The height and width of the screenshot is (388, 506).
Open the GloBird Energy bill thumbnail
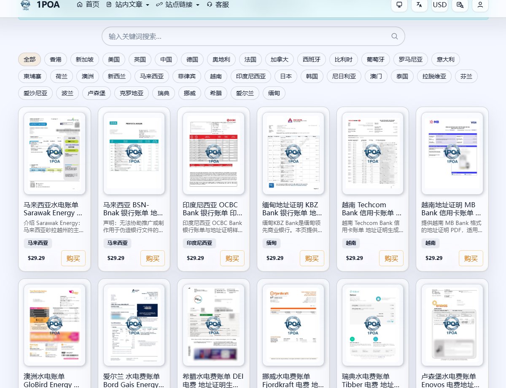pos(54,325)
